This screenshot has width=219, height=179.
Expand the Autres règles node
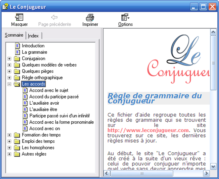coord(9,154)
